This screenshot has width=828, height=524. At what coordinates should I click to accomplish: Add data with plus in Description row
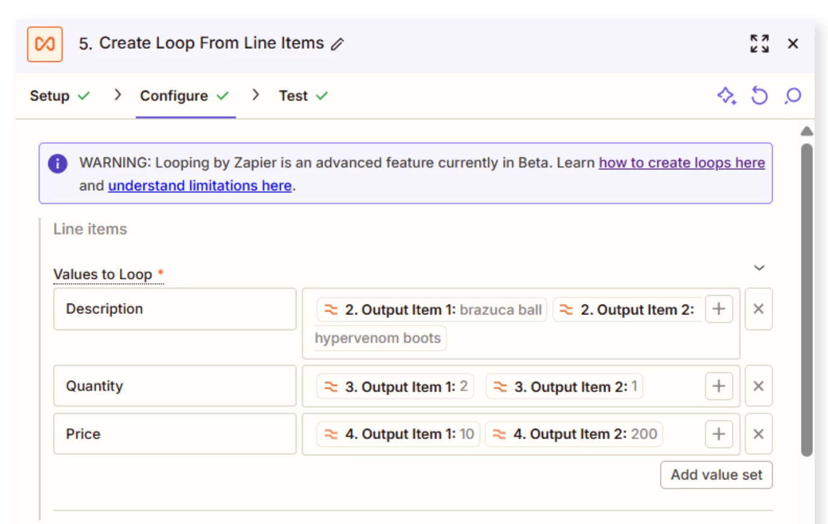pyautogui.click(x=719, y=309)
